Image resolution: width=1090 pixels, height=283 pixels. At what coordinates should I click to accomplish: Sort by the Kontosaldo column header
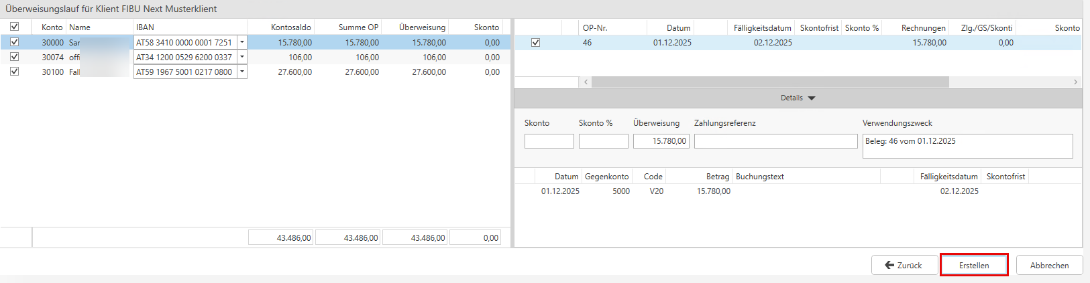[x=290, y=27]
